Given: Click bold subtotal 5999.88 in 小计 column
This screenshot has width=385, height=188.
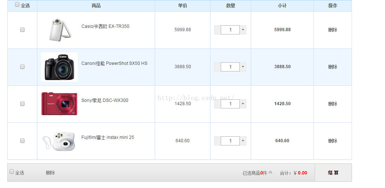Looking at the screenshot, I should (x=282, y=30).
